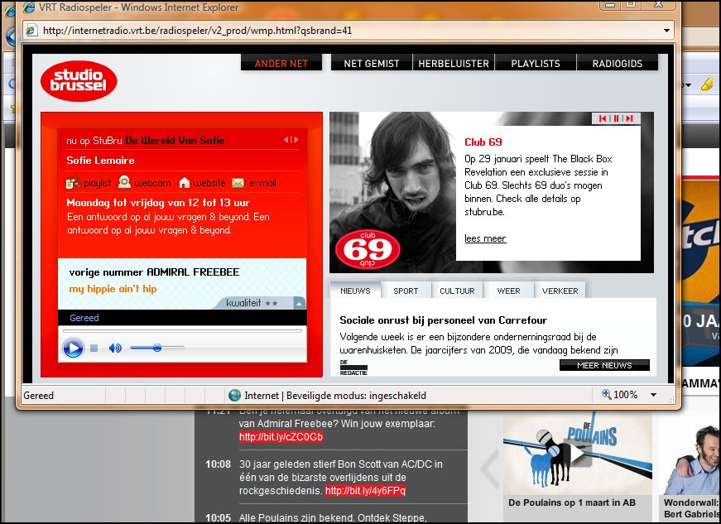Open the NET GEMIST tab
This screenshot has height=524, width=721.
372,63
